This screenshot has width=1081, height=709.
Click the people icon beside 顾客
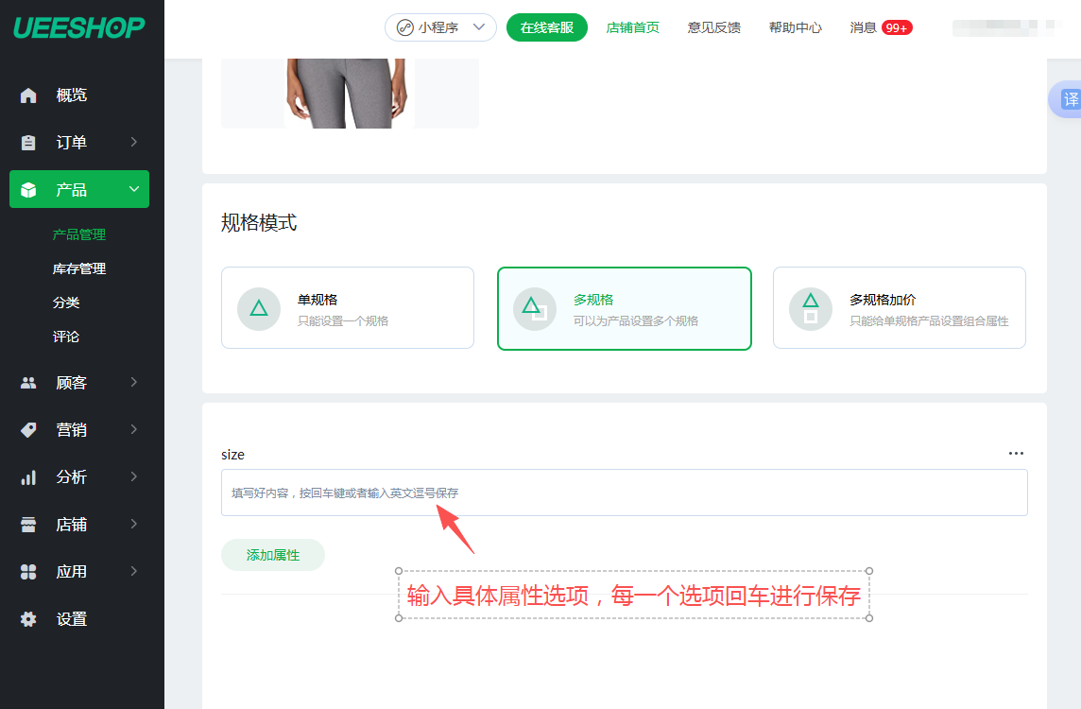coord(28,383)
